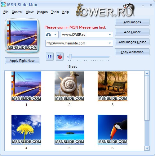Image resolution: width=155 pixels, height=156 pixels.
Task: Open the Images menu
Action: coord(42,12)
